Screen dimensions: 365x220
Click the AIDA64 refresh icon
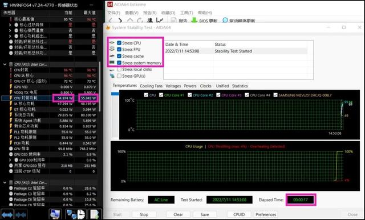coord(140,21)
